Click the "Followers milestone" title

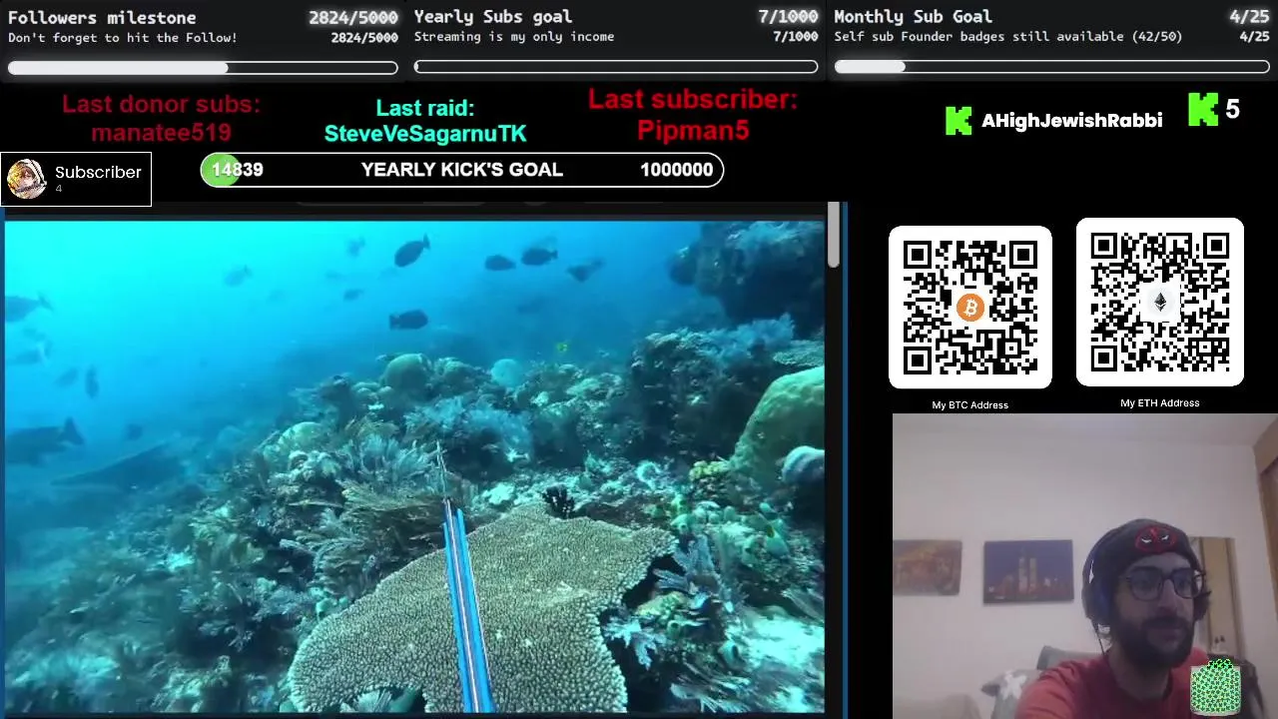pos(102,18)
